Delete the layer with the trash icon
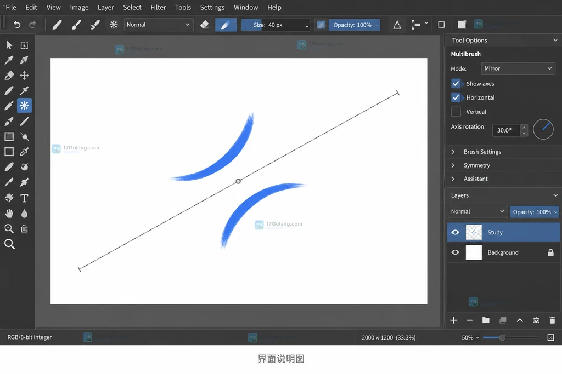Image resolution: width=562 pixels, height=374 pixels. [552, 320]
